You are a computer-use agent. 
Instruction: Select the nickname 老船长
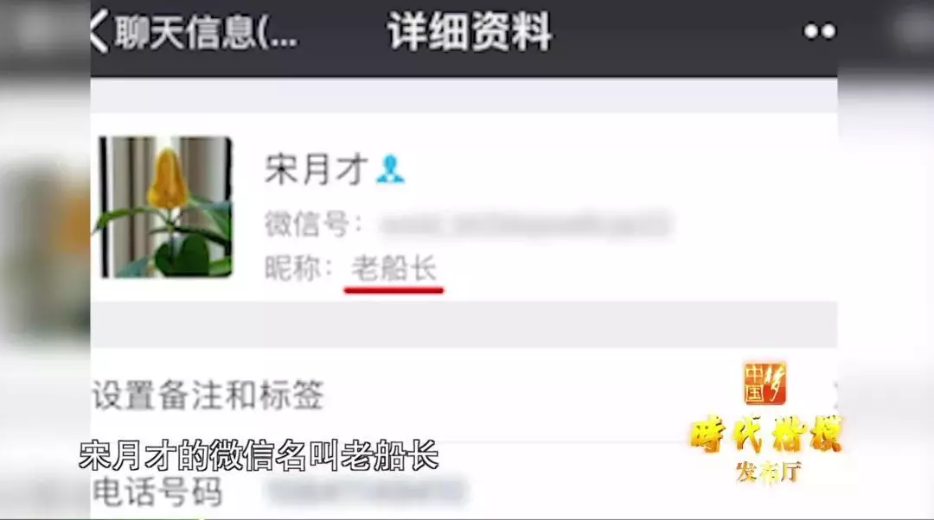coord(393,268)
